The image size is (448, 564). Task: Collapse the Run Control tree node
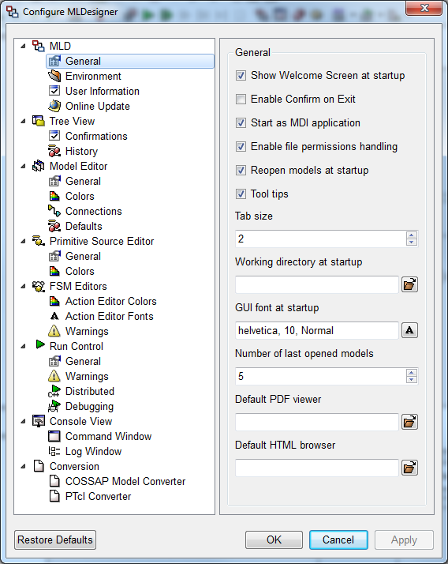pos(24,347)
